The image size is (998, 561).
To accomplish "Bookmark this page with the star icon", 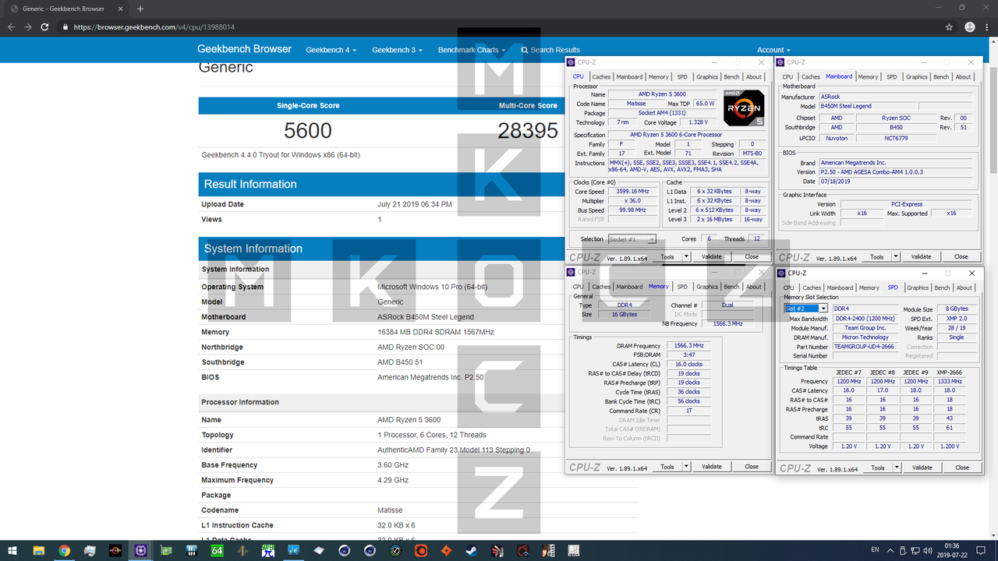I will coord(949,26).
